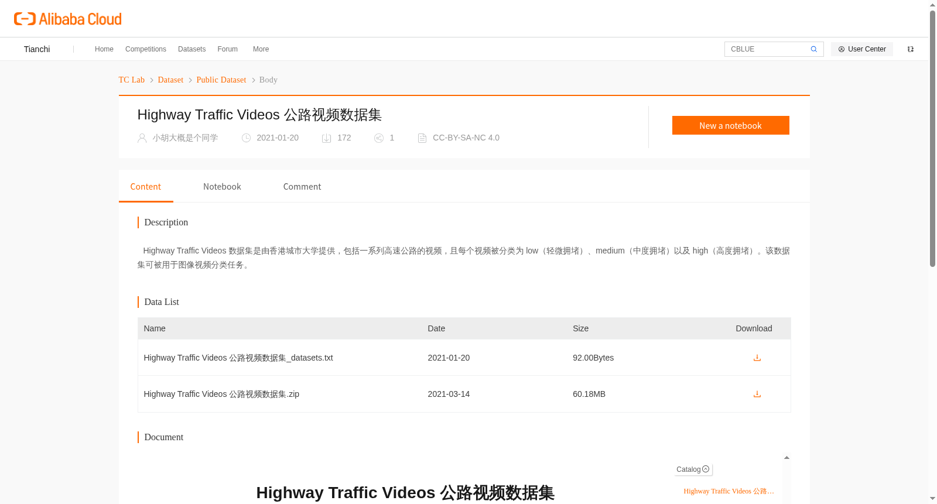Click the dataset page title
Viewport: 937px width, 504px height.
259,115
